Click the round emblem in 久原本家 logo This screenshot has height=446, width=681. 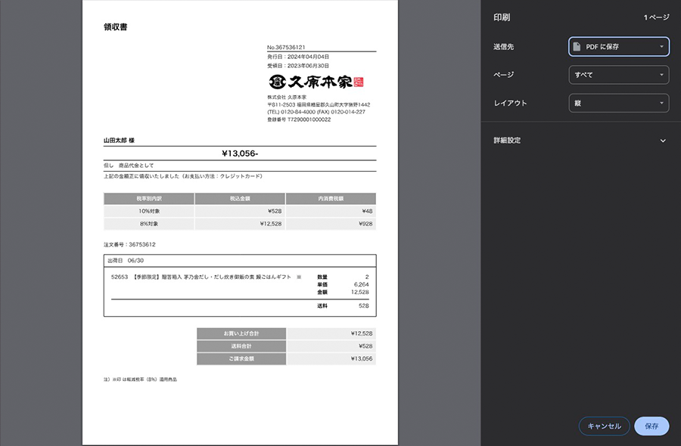[276, 81]
